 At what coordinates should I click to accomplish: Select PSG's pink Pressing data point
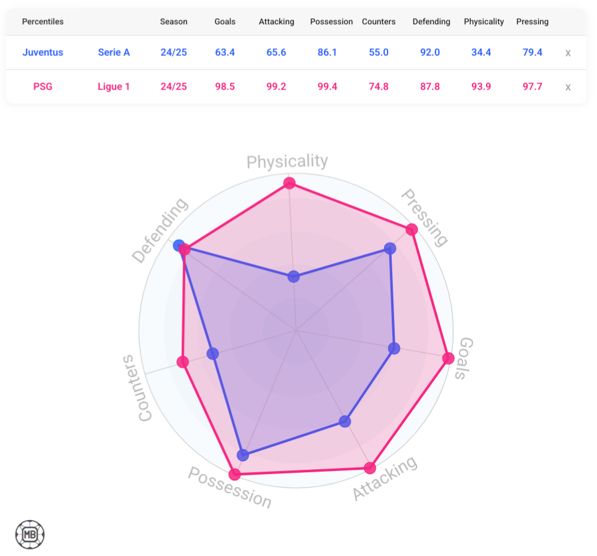tap(412, 229)
